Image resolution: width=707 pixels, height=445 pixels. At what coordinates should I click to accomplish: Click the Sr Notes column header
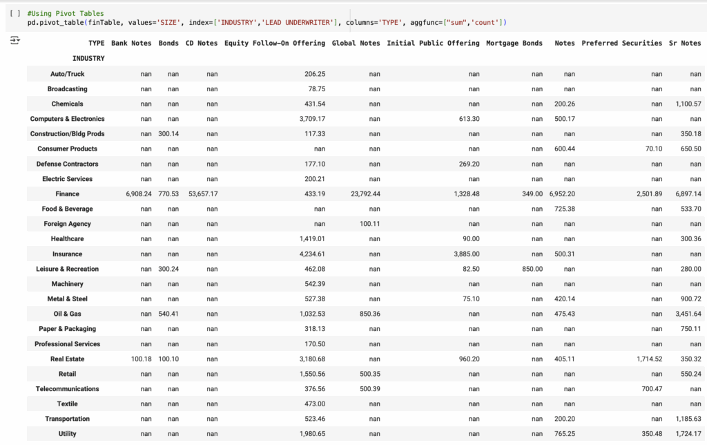pos(685,43)
